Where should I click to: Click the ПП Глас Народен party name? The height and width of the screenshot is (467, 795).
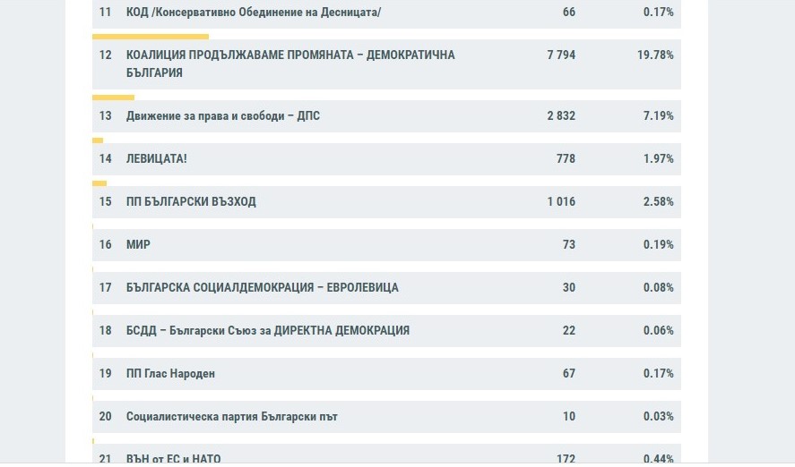[x=171, y=374]
